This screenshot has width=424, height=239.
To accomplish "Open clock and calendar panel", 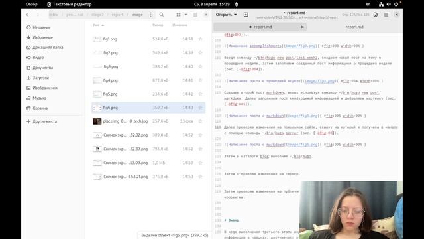I will tap(212, 4).
